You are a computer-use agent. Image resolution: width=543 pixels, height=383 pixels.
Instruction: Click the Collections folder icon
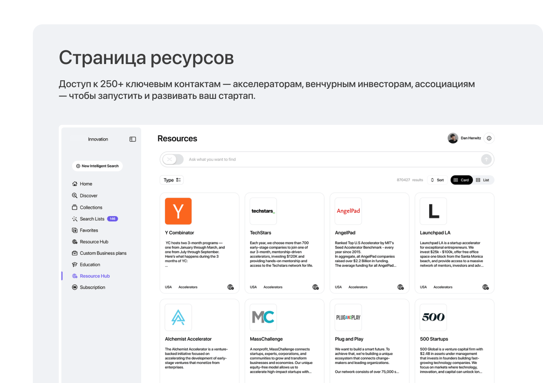click(x=75, y=207)
